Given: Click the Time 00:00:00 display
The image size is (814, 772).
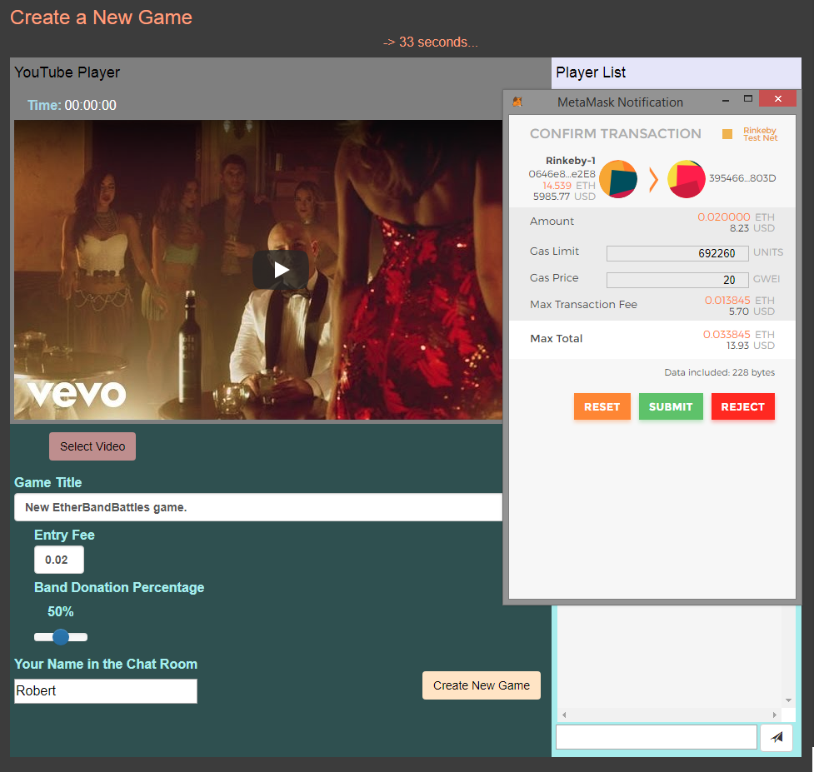Looking at the screenshot, I should 72,105.
